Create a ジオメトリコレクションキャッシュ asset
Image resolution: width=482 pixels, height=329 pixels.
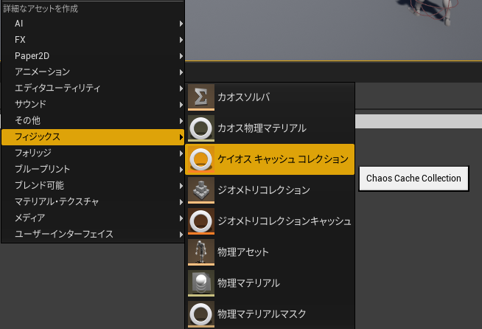(x=270, y=221)
